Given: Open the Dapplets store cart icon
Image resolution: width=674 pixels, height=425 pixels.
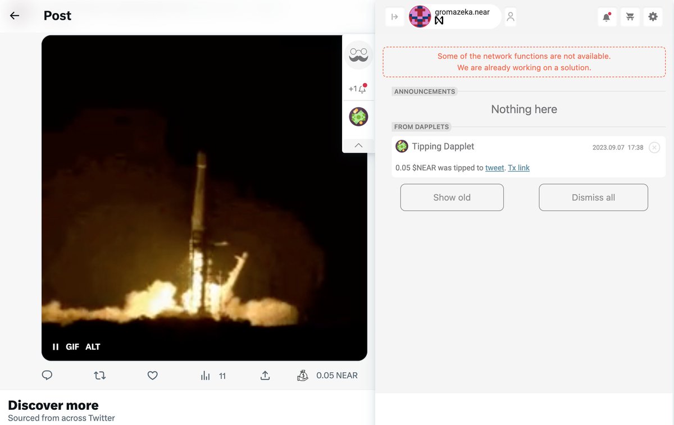Looking at the screenshot, I should [x=630, y=17].
